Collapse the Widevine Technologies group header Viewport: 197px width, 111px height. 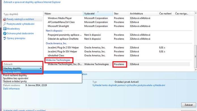[58, 60]
